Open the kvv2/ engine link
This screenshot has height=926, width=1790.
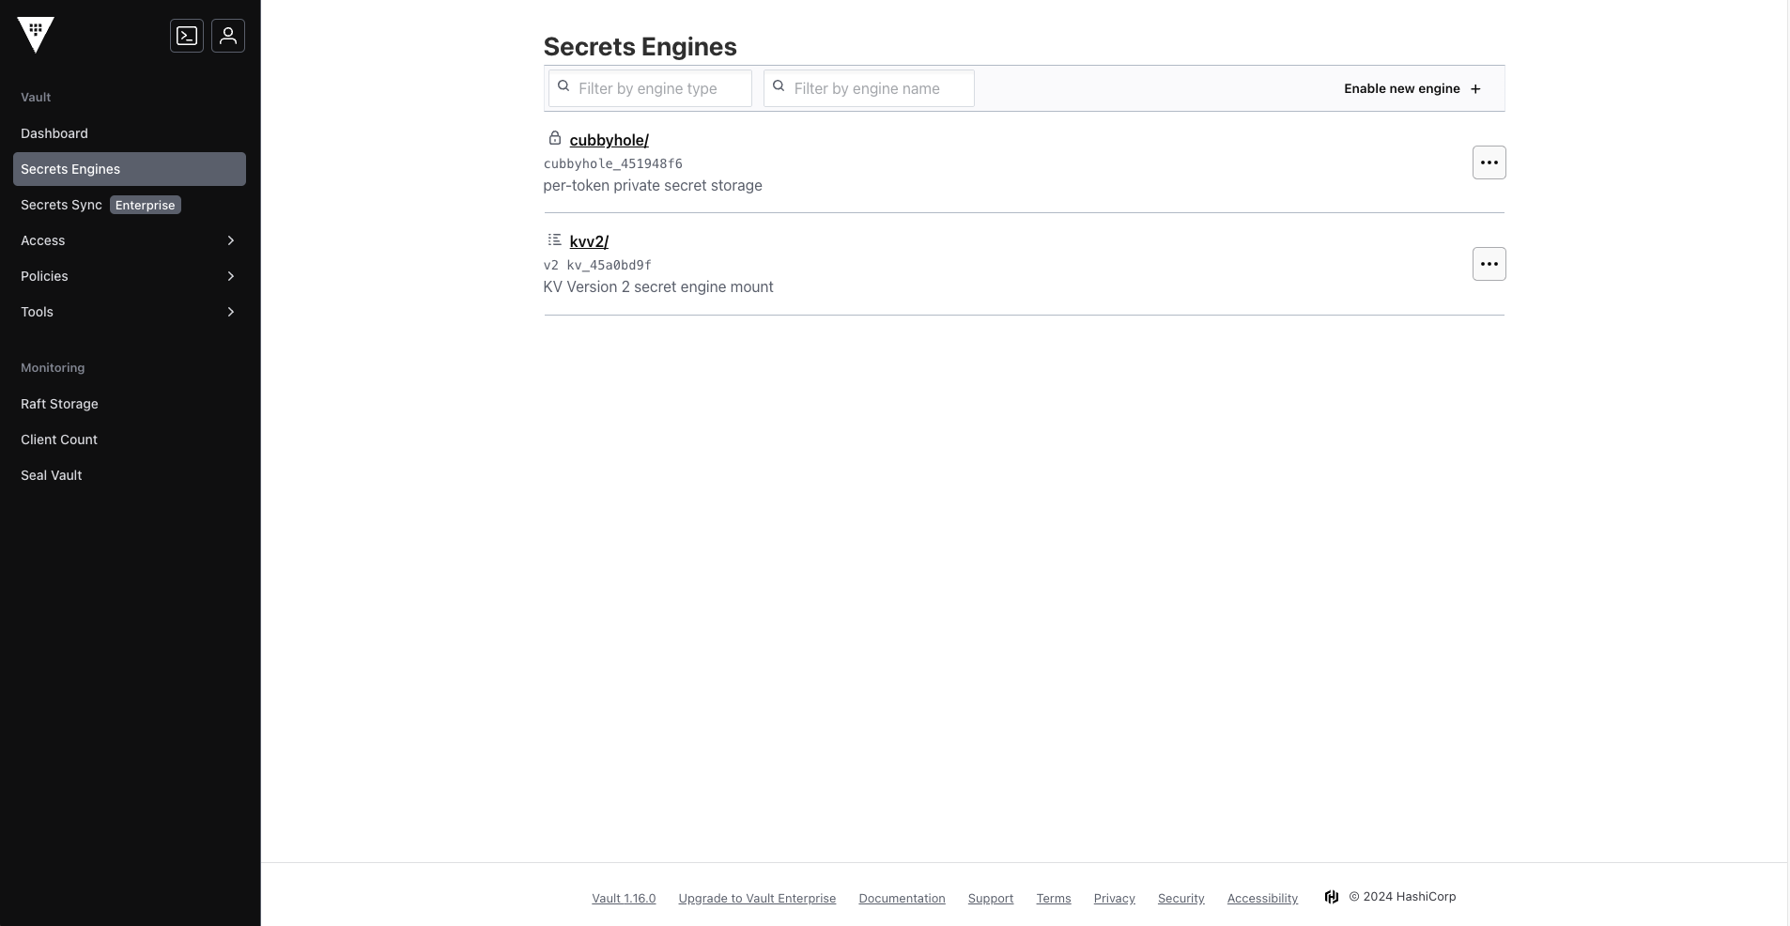coord(589,241)
